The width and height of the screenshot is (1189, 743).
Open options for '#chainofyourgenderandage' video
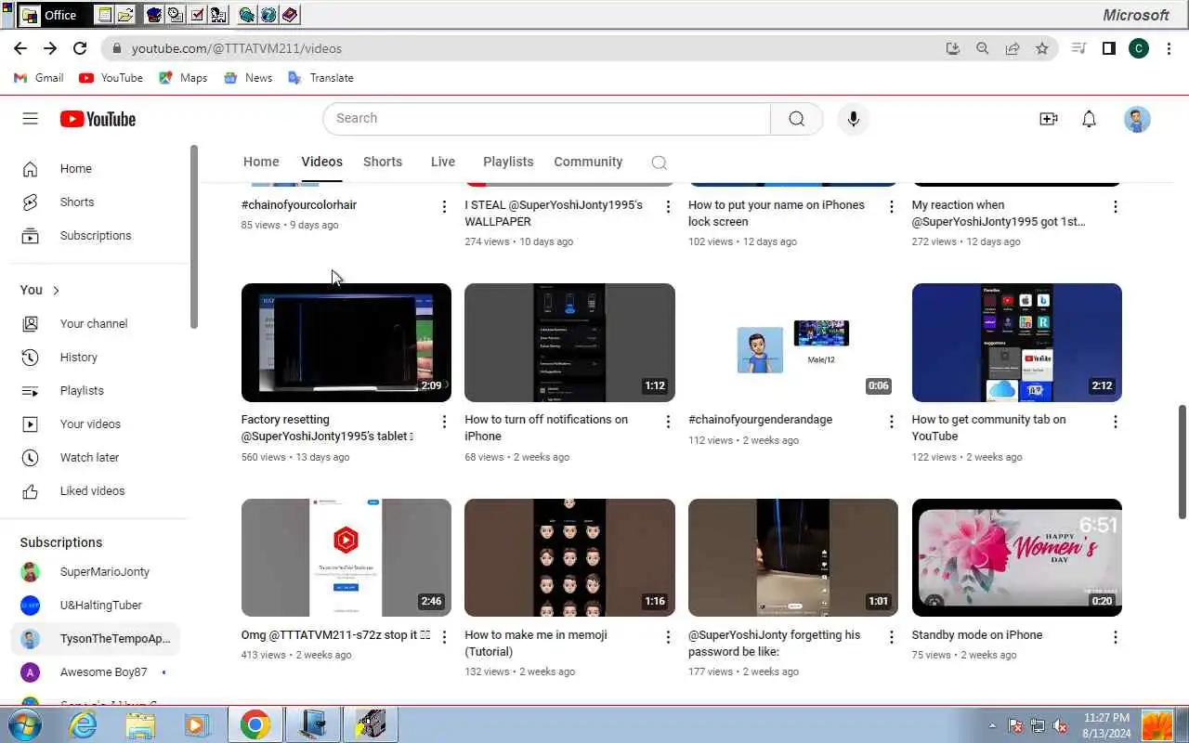coord(892,422)
